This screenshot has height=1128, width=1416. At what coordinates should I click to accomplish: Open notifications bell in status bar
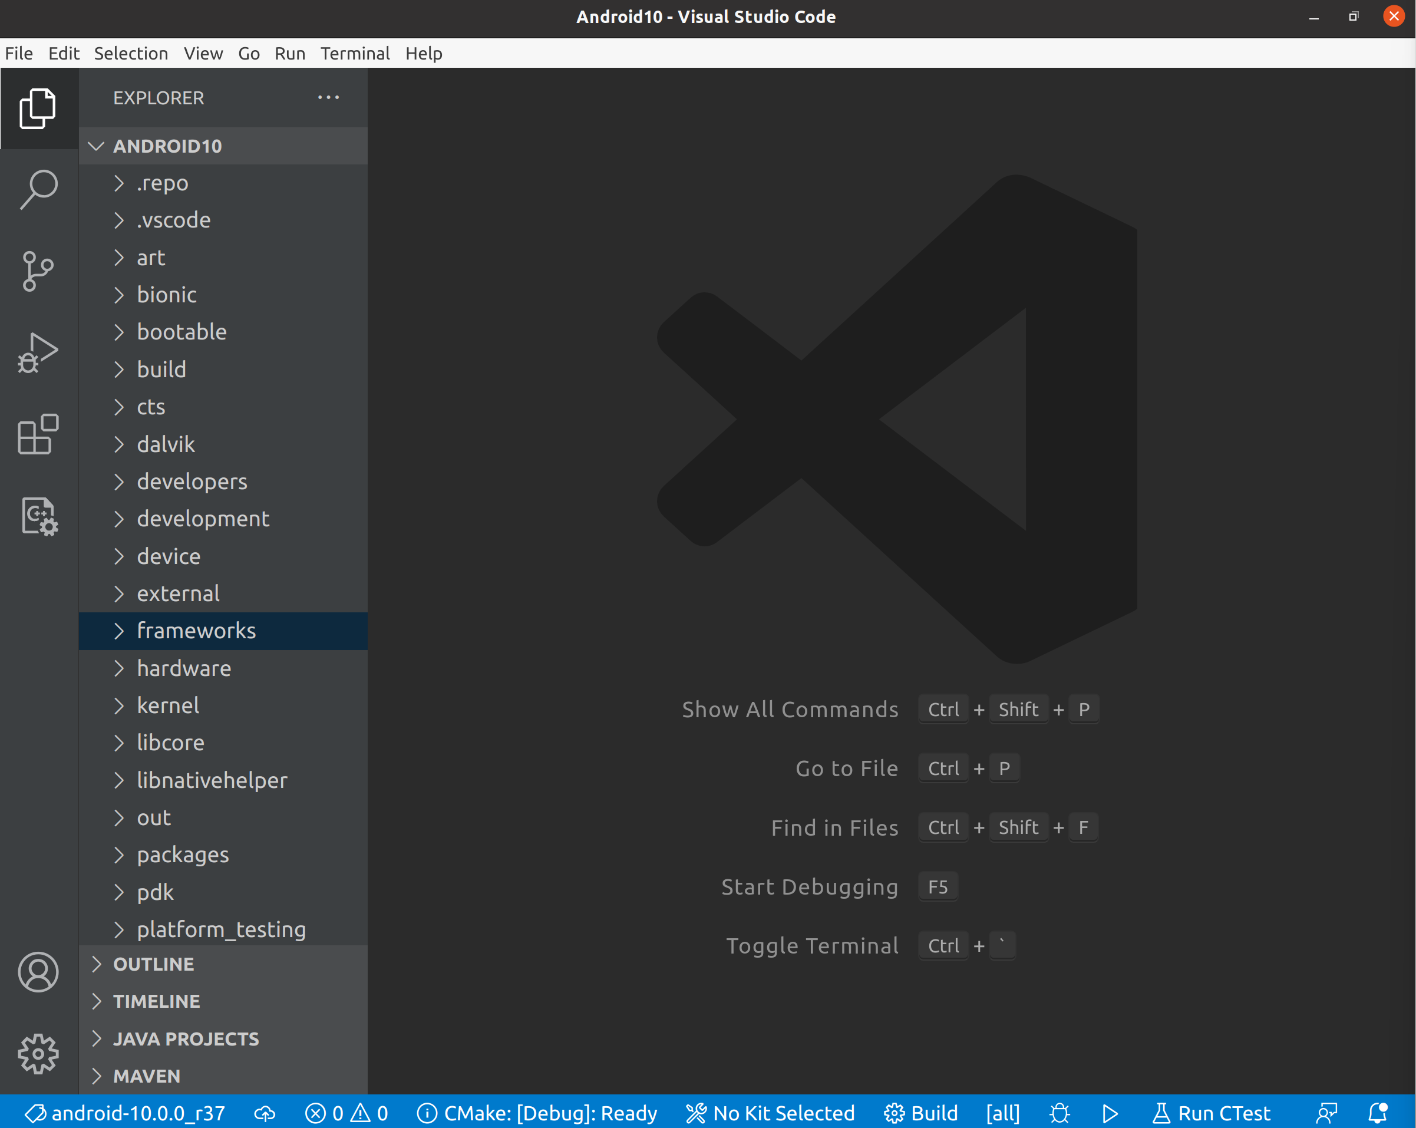click(x=1377, y=1113)
